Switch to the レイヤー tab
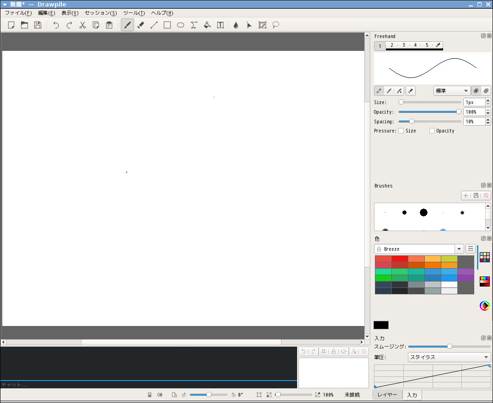This screenshot has height=403, width=493. pos(387,395)
